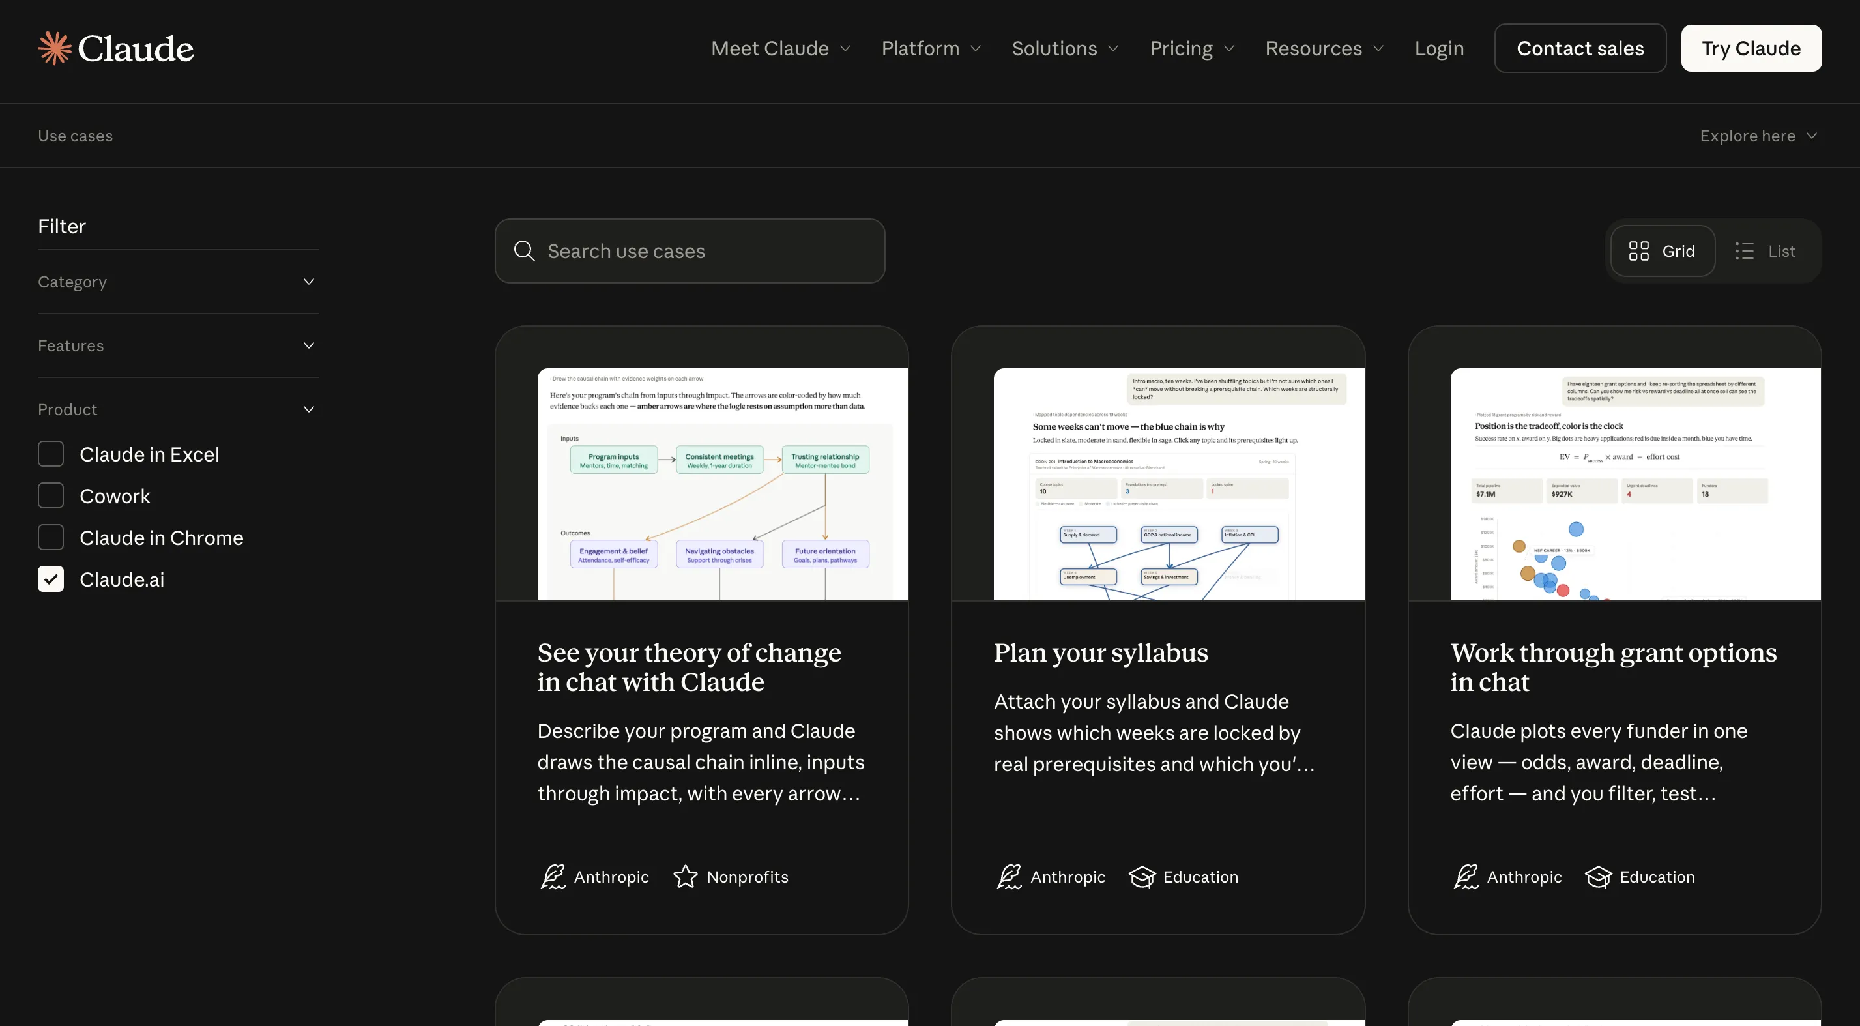This screenshot has width=1860, height=1026.
Task: Uncheck the Claude.ai filter checkbox
Action: click(51, 579)
